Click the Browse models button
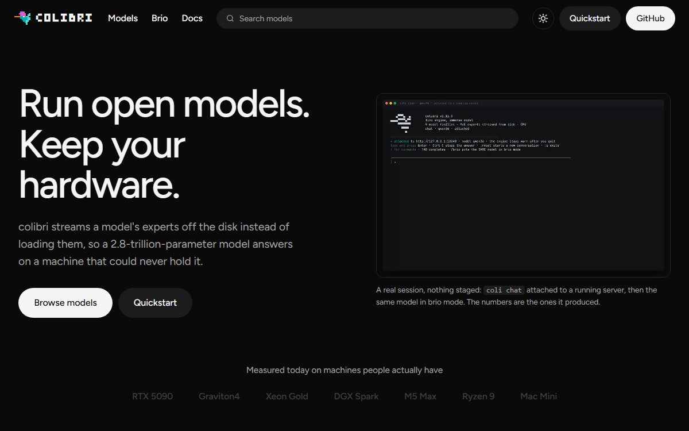 [65, 303]
